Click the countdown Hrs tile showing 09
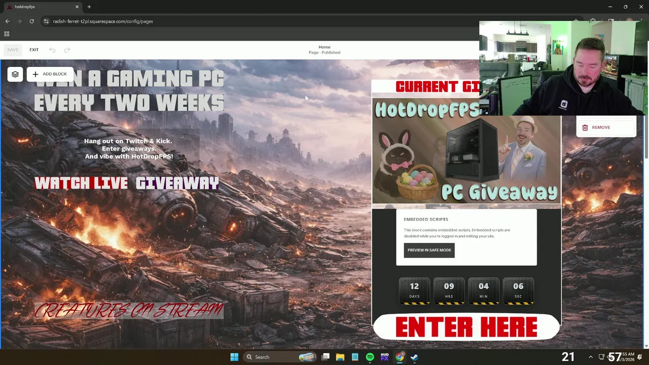This screenshot has width=649, height=365. (x=449, y=291)
